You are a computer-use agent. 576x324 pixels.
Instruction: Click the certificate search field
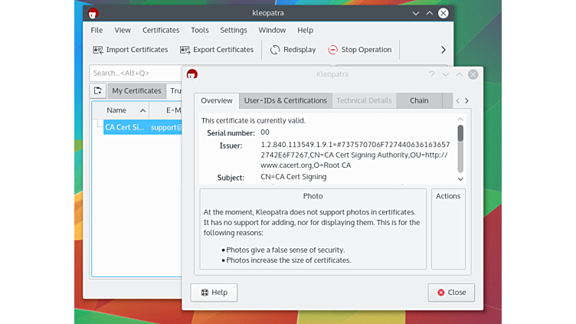pos(135,73)
